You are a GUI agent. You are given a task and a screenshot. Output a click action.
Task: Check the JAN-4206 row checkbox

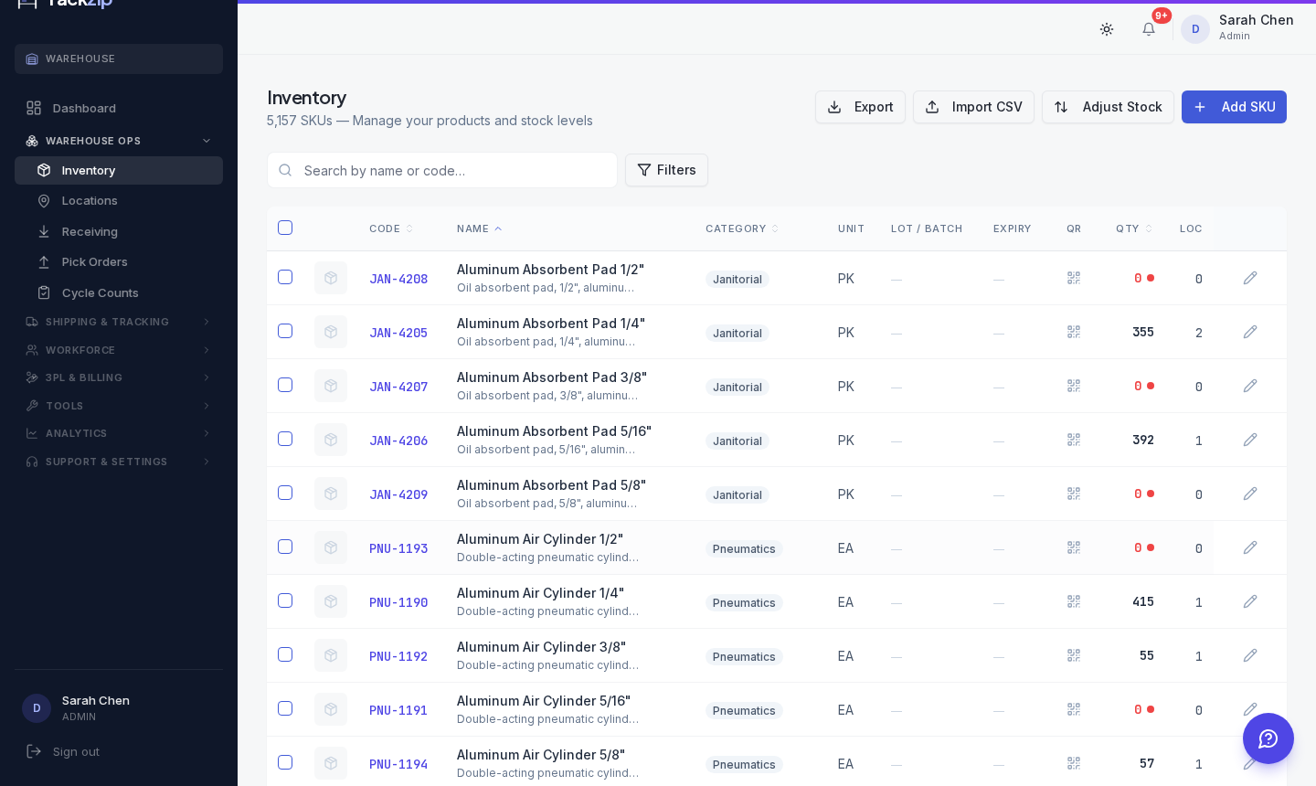(285, 439)
